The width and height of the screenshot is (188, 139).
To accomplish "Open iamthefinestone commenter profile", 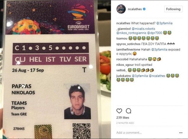I will pos(128,49).
